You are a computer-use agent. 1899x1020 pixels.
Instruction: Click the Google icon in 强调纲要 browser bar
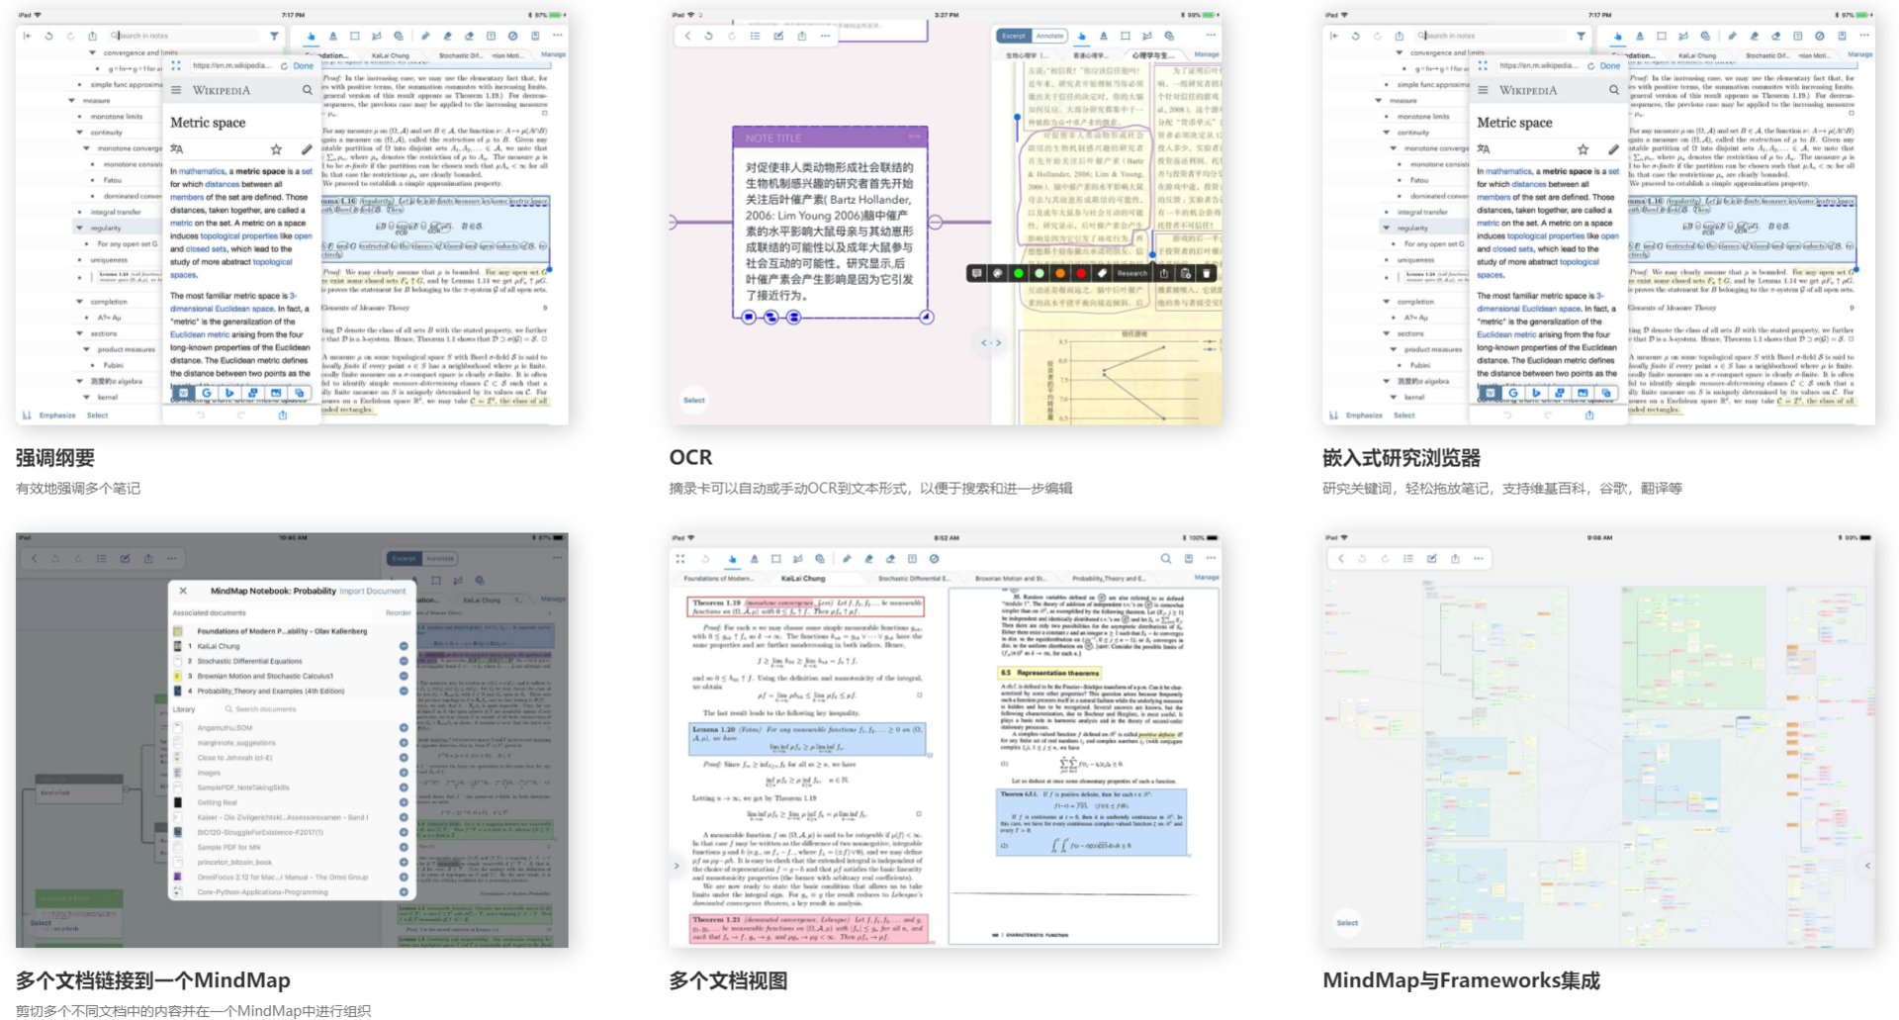[x=207, y=393]
